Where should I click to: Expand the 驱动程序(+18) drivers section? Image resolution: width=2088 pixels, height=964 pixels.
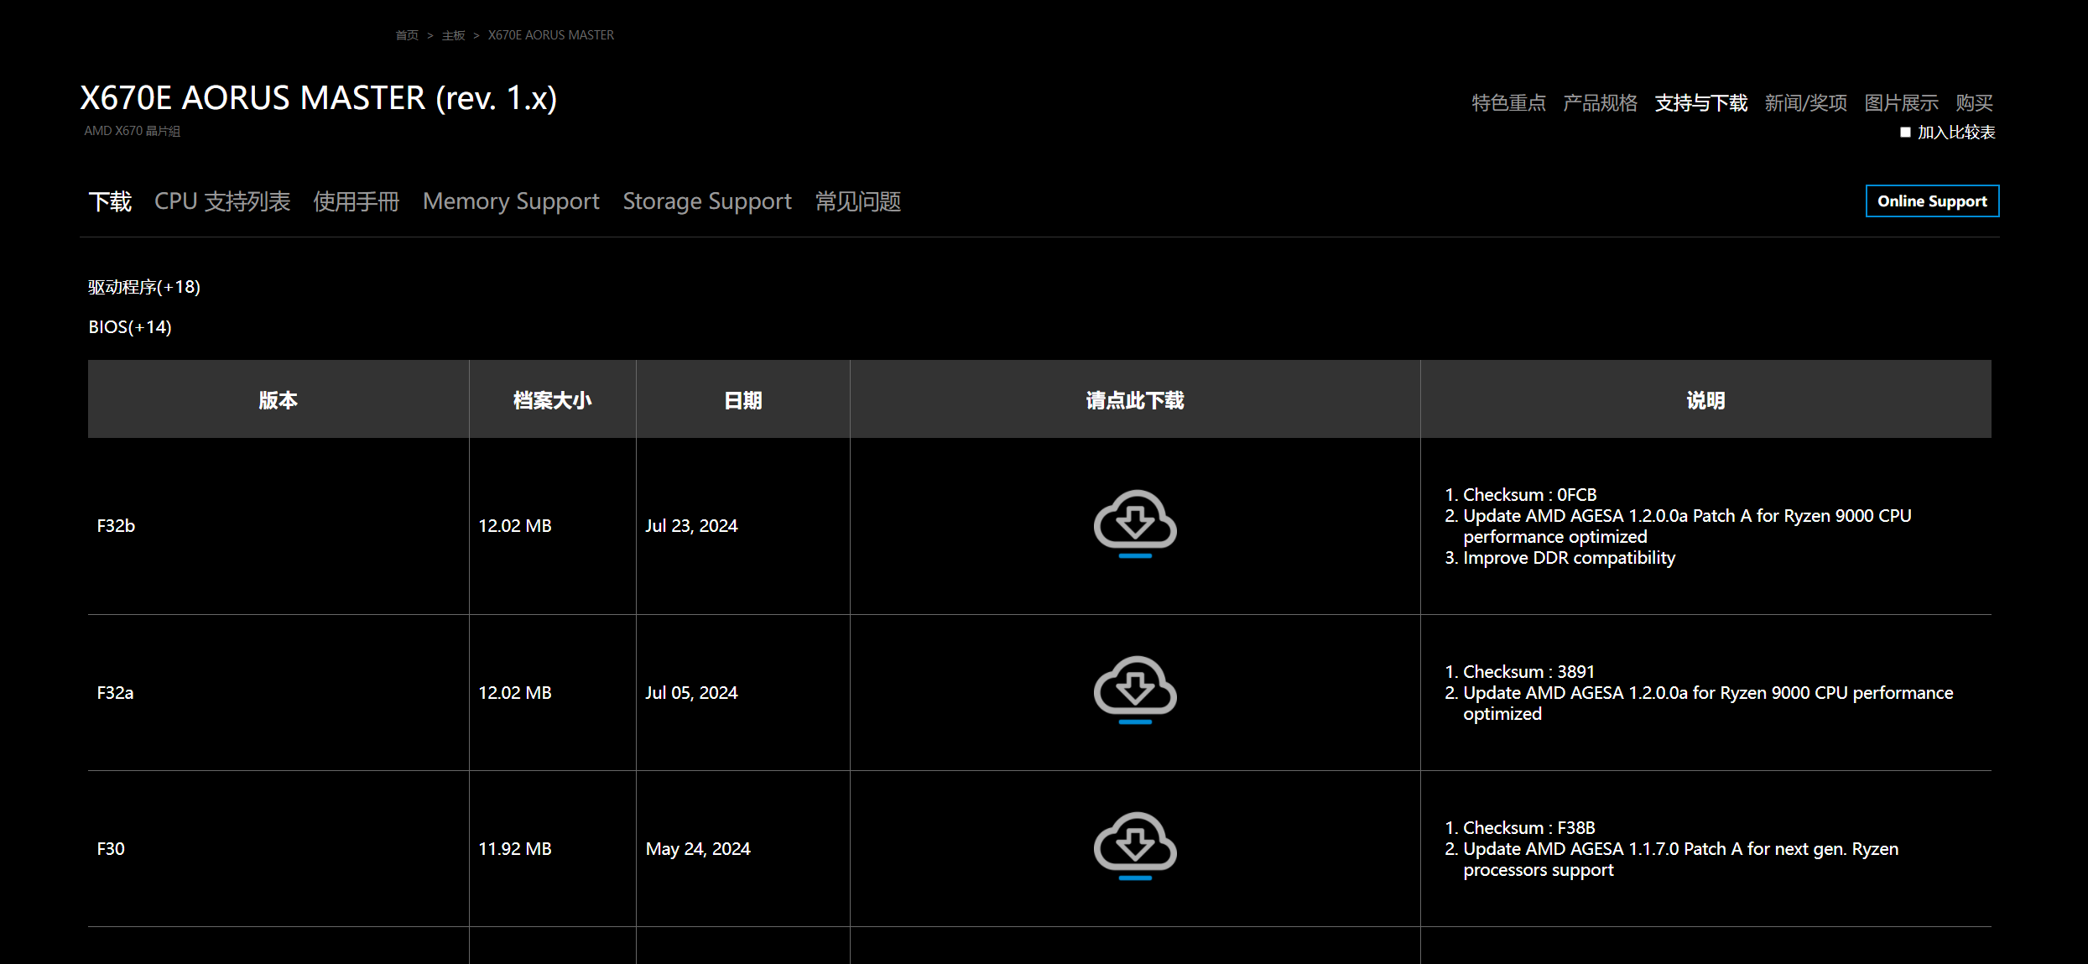(x=144, y=287)
